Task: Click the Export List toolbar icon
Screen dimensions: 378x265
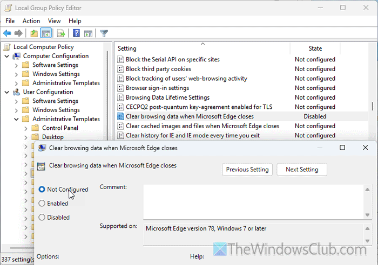Action: 61,33
